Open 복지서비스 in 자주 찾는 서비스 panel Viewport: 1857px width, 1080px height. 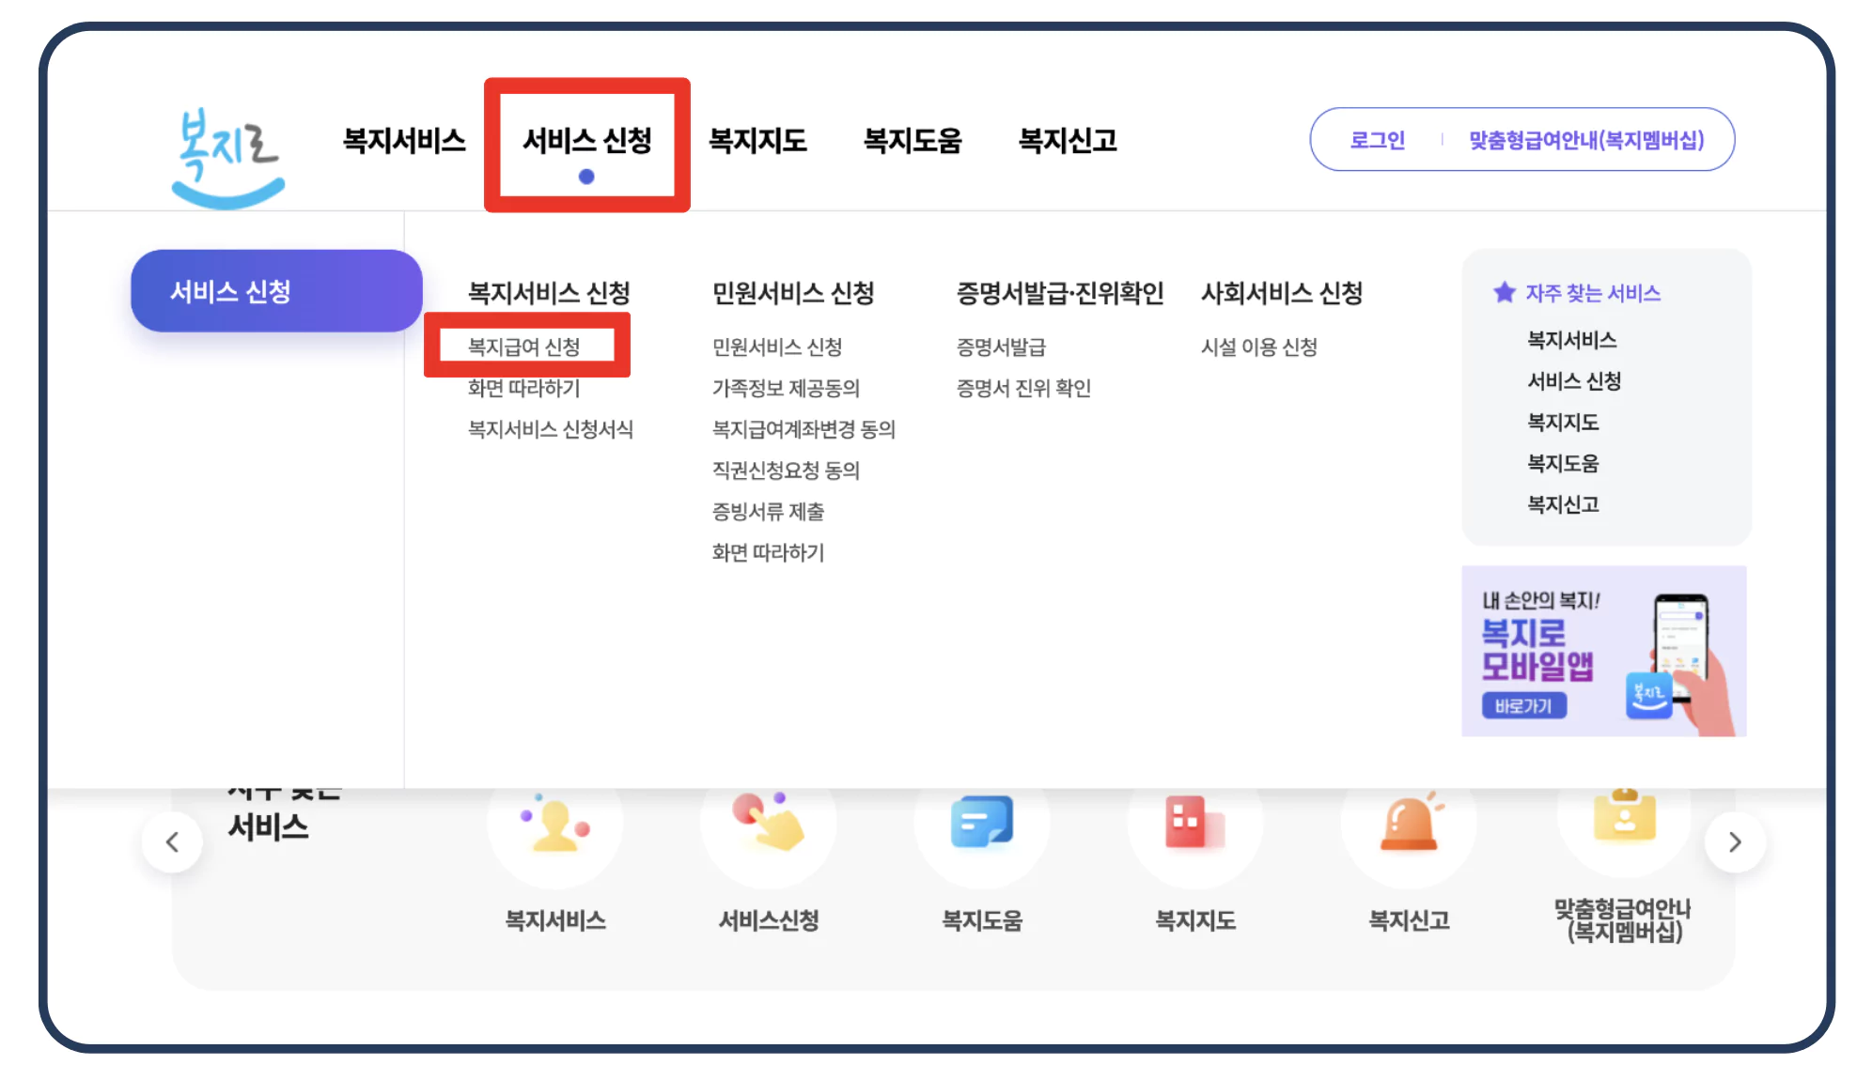(x=1571, y=340)
